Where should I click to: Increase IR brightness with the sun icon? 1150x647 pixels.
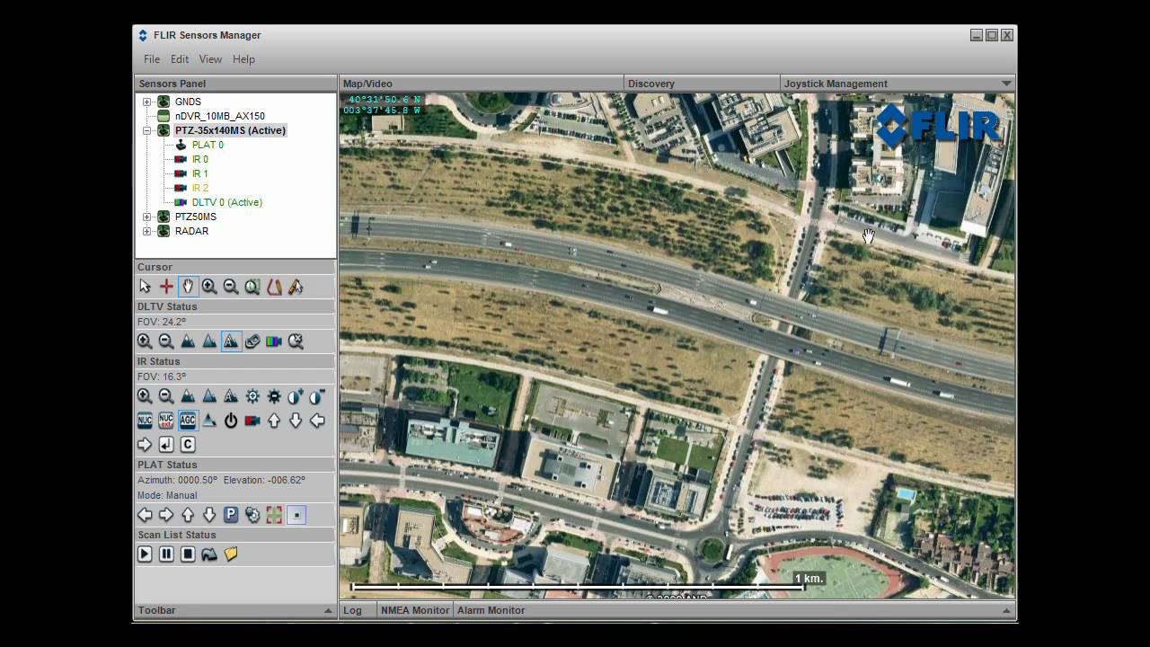click(252, 396)
